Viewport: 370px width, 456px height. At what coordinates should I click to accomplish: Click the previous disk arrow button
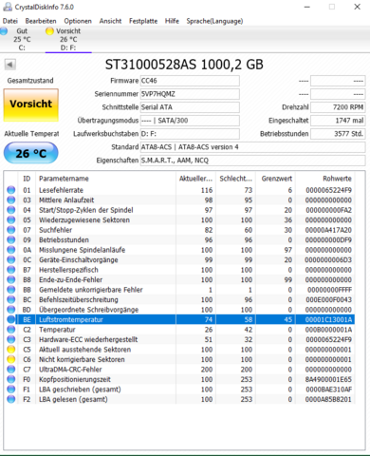(x=9, y=65)
